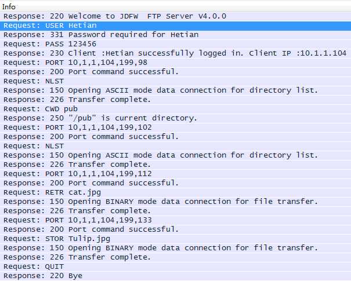Select the 220 Welcome to JDFW row
The height and width of the screenshot is (281, 351).
[x=175, y=16]
